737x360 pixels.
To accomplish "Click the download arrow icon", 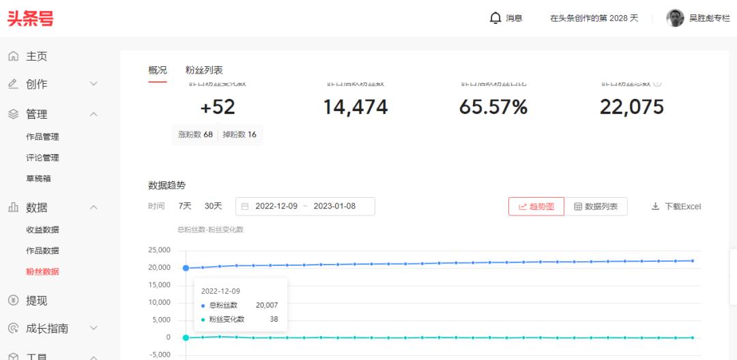I will click(x=655, y=207).
